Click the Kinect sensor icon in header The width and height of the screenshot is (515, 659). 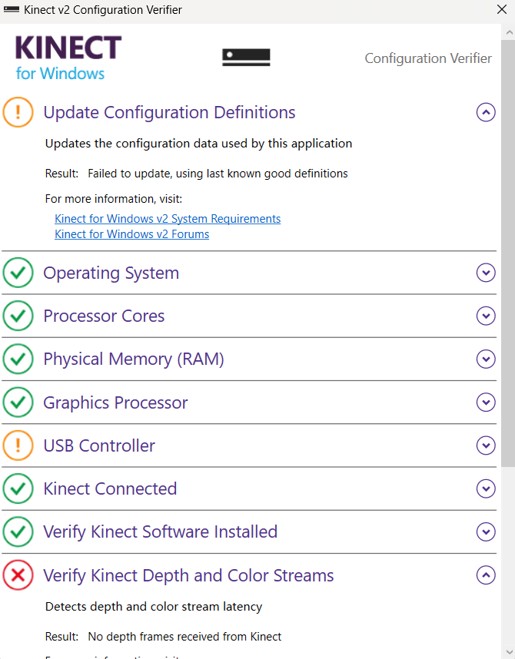pyautogui.click(x=246, y=58)
